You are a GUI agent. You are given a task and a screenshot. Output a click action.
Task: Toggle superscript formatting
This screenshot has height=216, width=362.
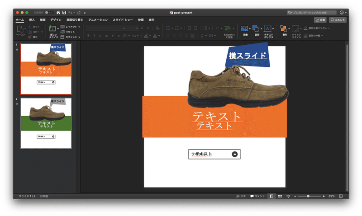tap(113, 36)
